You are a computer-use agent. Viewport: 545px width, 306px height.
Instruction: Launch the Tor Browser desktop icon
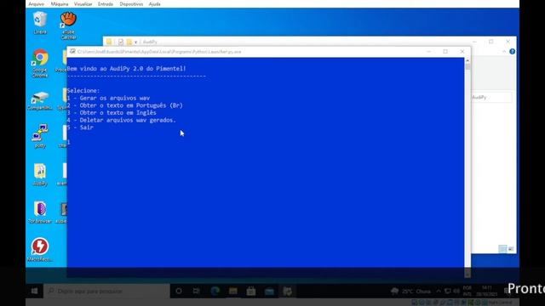pyautogui.click(x=40, y=212)
